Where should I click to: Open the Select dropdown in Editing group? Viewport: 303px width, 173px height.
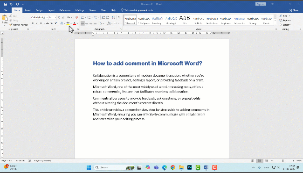285,25
